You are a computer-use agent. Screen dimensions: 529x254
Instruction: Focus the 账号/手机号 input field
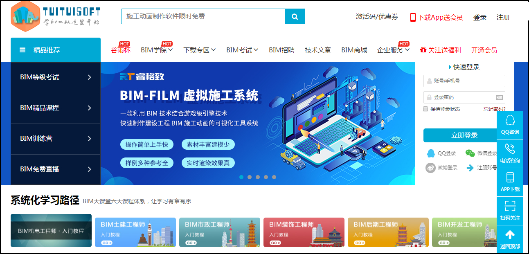click(464, 81)
